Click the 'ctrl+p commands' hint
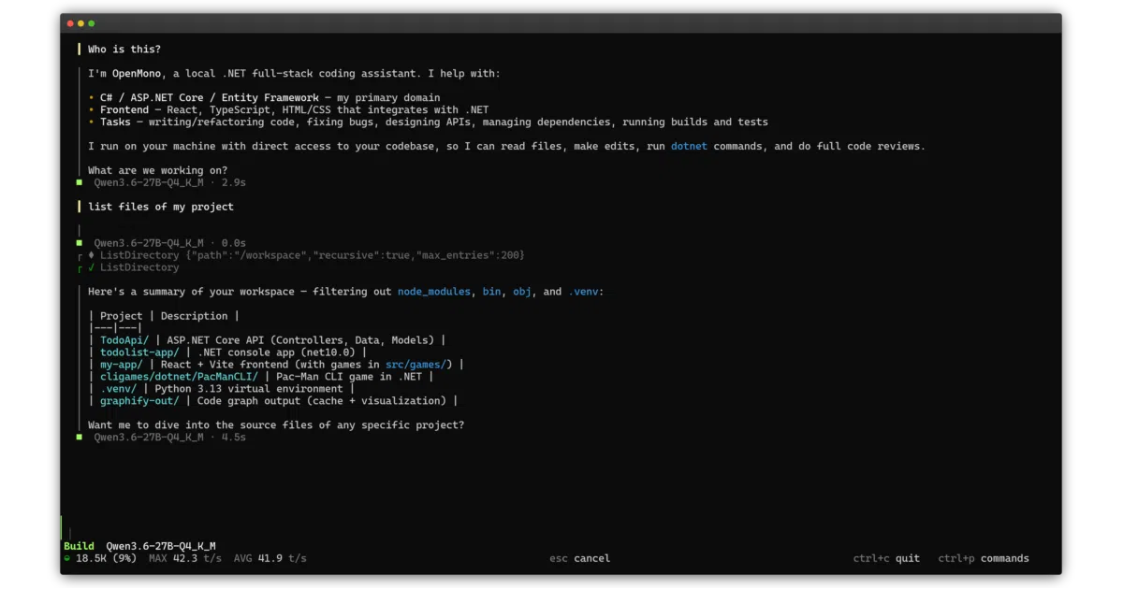Screen dimensions: 1123x589 point(984,558)
